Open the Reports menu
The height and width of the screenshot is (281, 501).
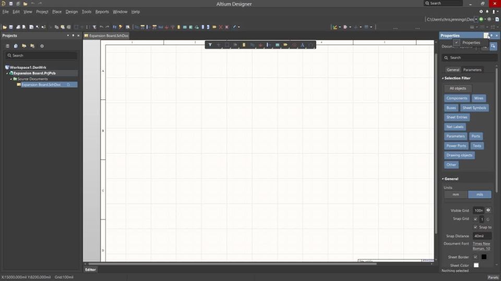[x=102, y=12]
